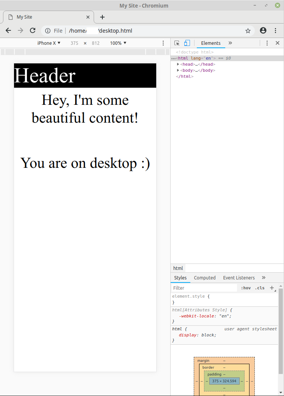Open the Computed tab
The image size is (284, 396).
coord(204,278)
